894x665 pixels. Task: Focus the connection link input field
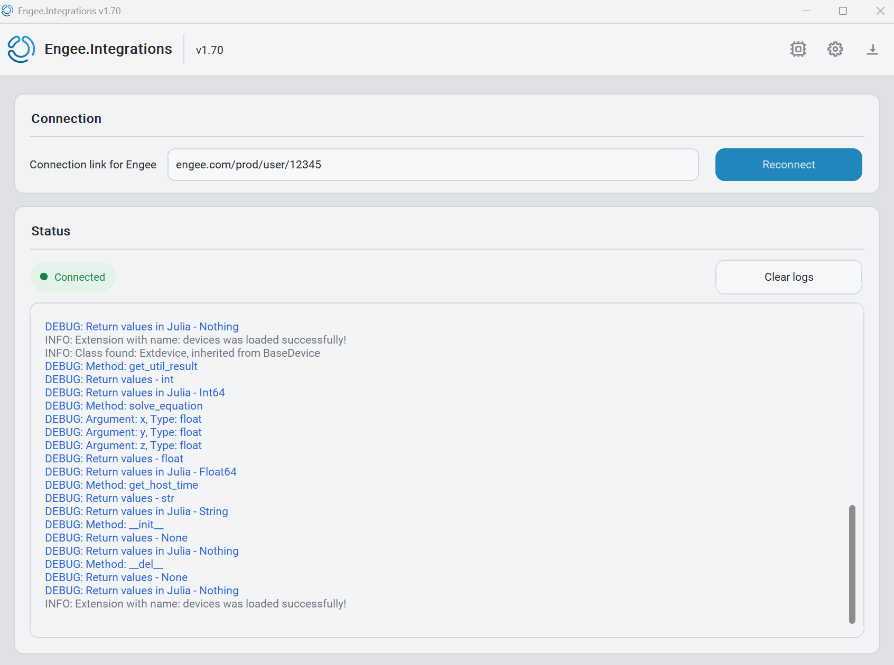433,165
